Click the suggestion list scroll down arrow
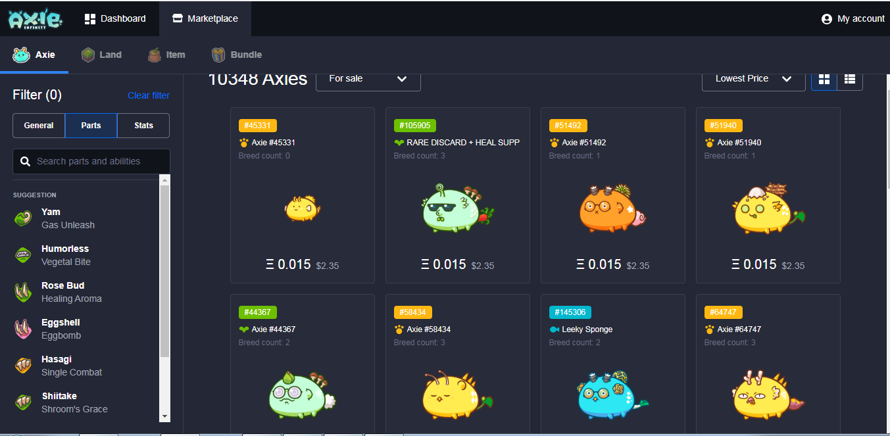Viewport: 890px width, 436px height. 164,417
